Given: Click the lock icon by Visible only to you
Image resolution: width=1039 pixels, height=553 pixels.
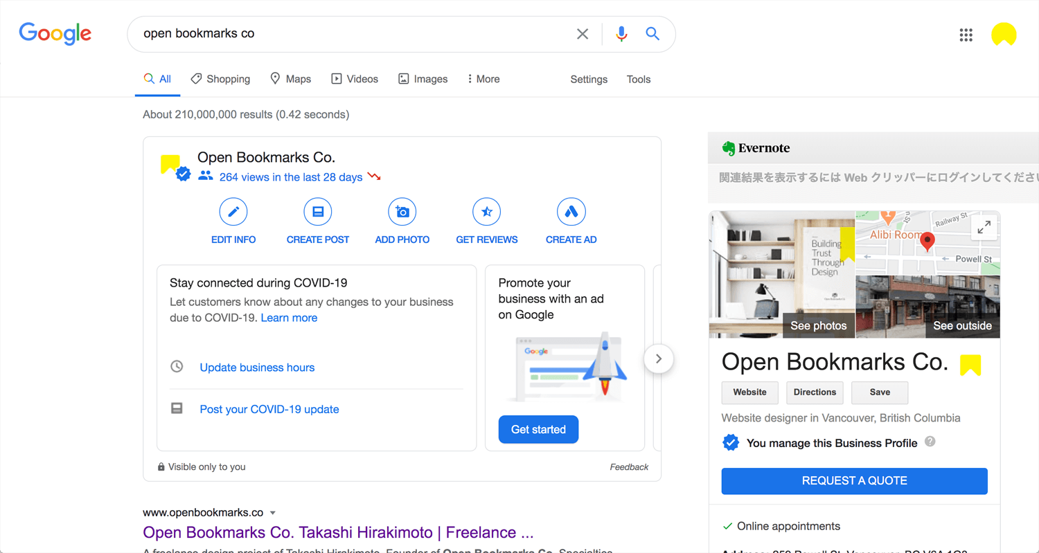Looking at the screenshot, I should pos(161,466).
